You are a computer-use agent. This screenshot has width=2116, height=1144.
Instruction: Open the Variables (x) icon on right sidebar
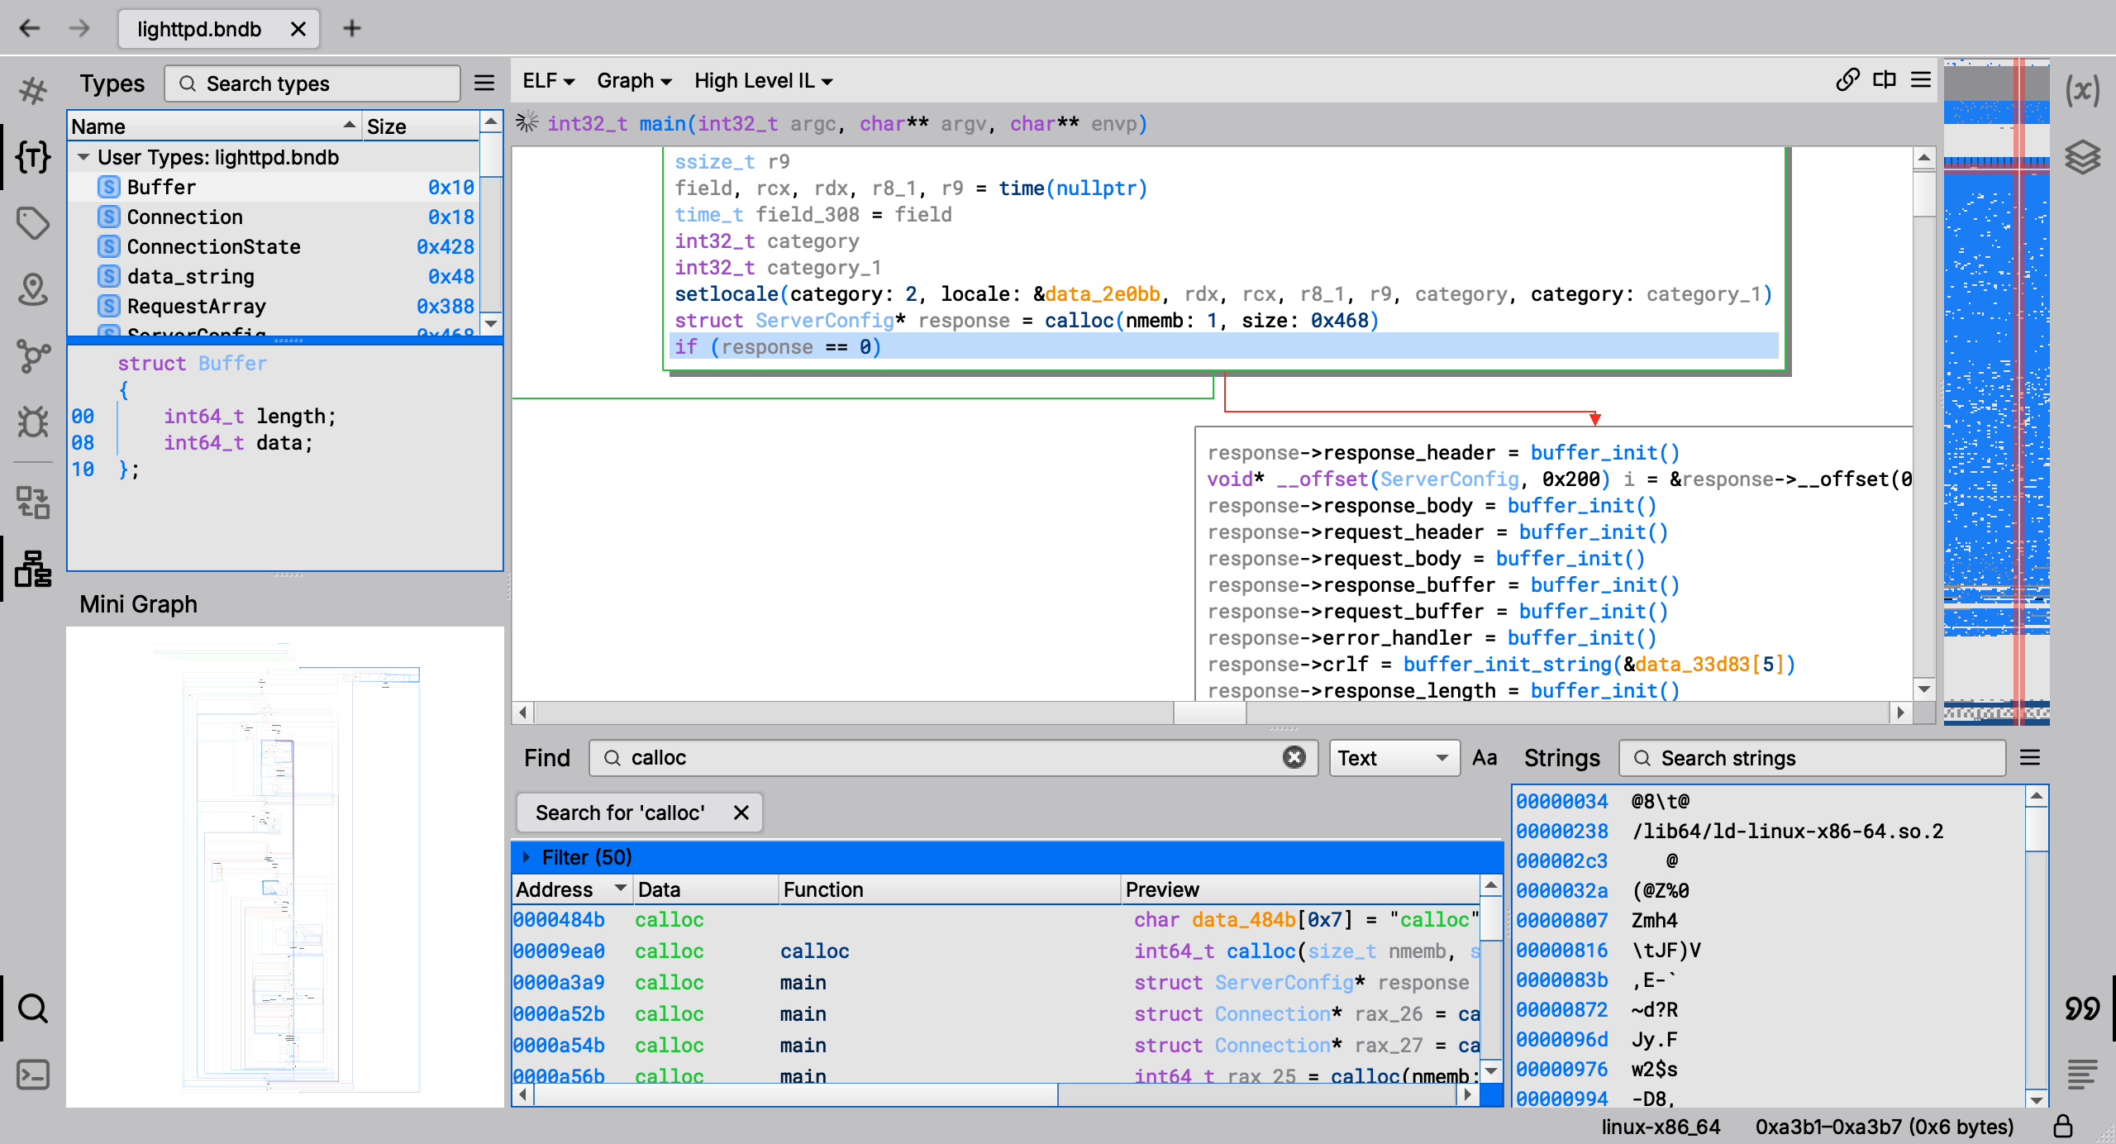(x=2082, y=89)
